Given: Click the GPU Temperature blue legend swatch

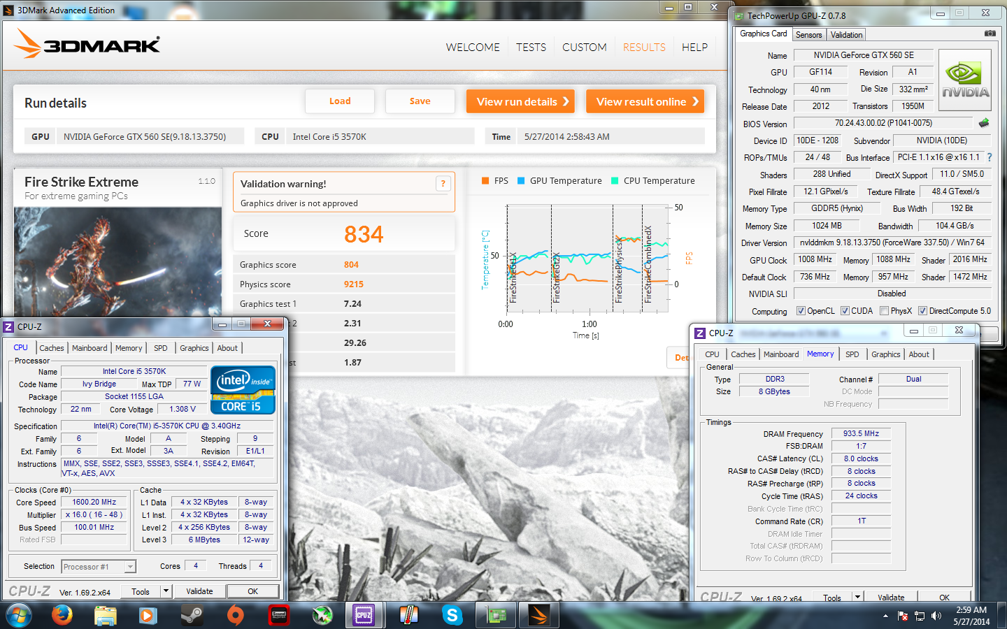Looking at the screenshot, I should point(521,180).
